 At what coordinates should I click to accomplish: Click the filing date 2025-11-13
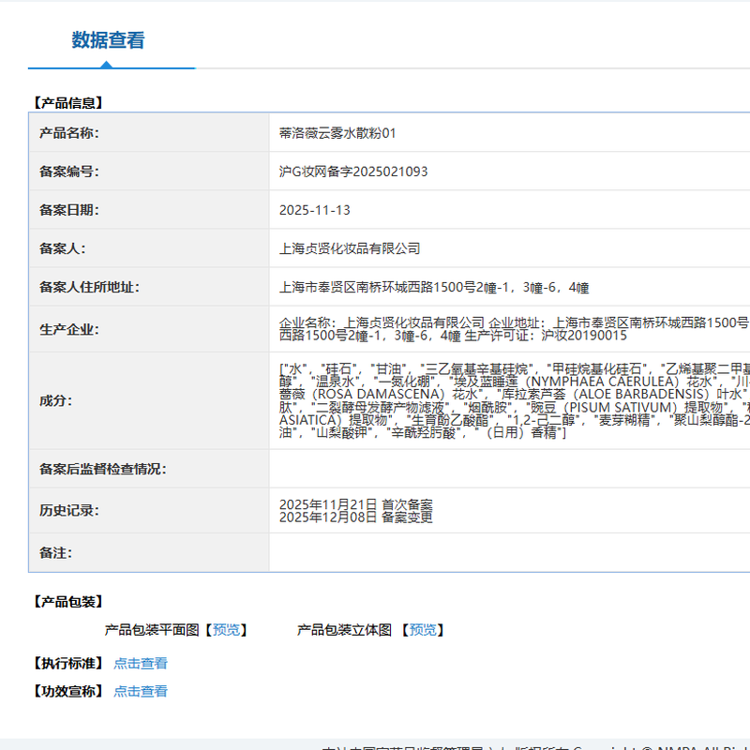point(315,210)
